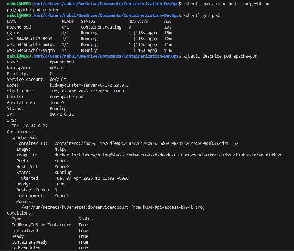Click the pod IP 10.42.0.22 under IPs
The image size is (294, 251).
[35, 126]
